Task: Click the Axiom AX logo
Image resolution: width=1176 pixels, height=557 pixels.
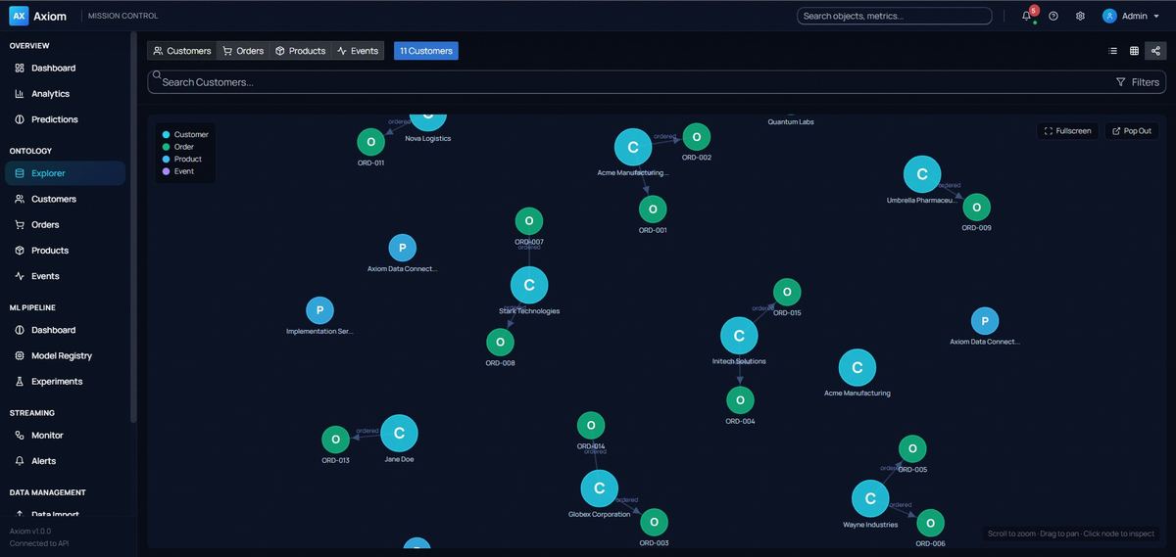Action: pyautogui.click(x=19, y=16)
